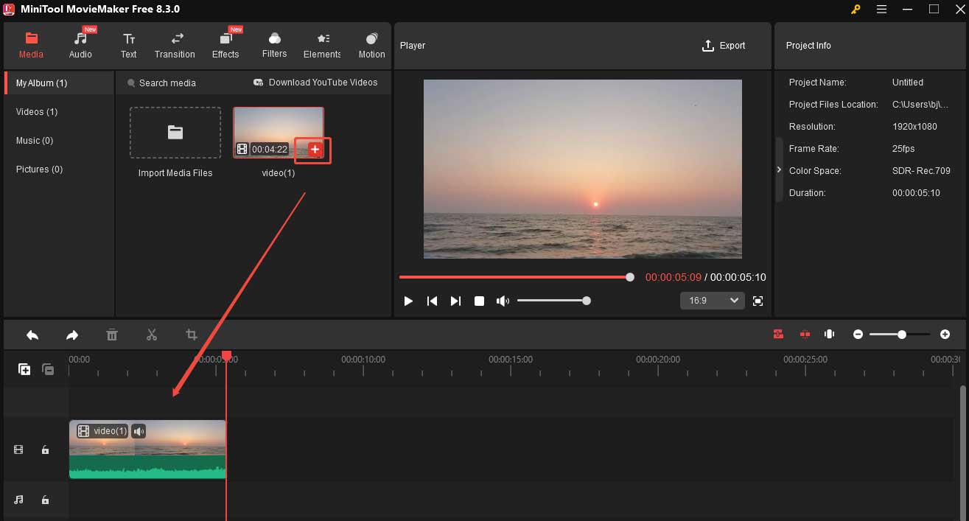Click the Delete trash icon

click(x=112, y=335)
